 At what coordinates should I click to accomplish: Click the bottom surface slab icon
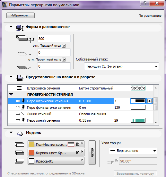pyautogui.click(x=19, y=161)
